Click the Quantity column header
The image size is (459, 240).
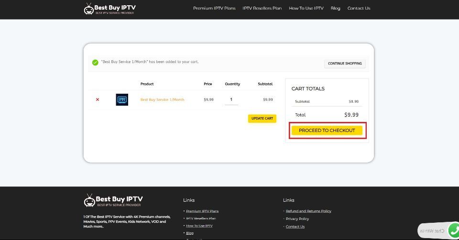click(232, 84)
